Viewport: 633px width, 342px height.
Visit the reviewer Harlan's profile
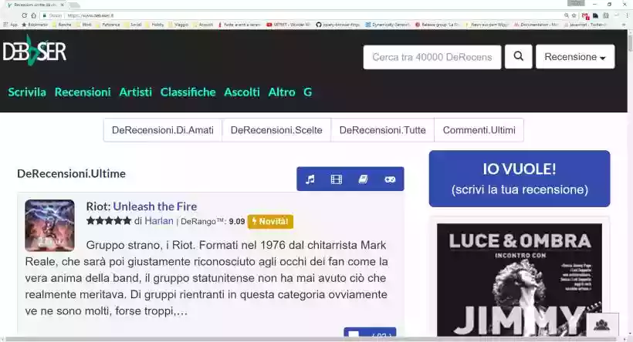point(159,221)
